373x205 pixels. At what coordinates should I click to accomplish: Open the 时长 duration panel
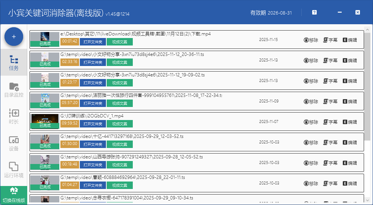[14, 117]
